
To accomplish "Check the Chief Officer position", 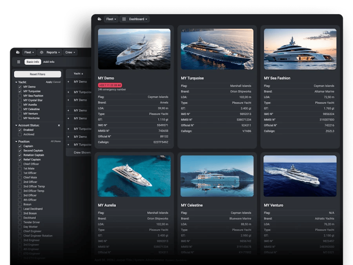I will point(20,164).
